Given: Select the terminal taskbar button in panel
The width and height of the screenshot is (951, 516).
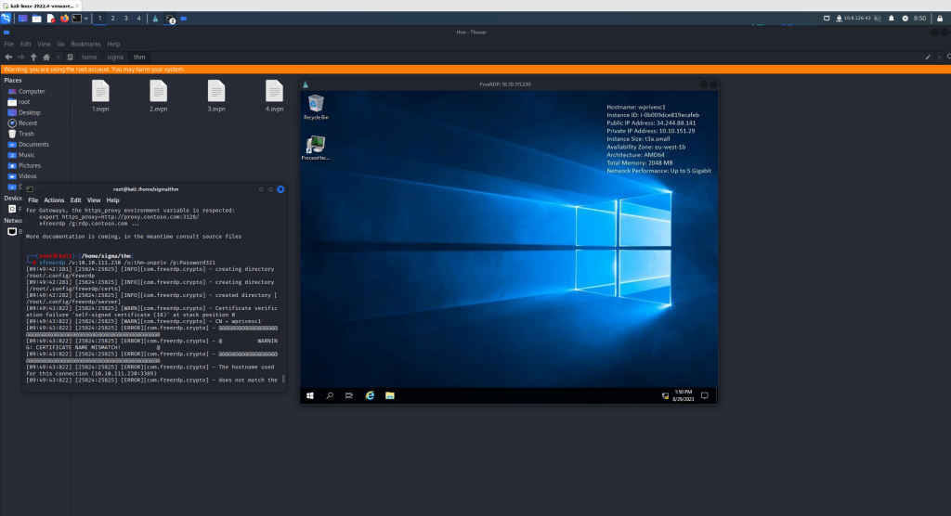Looking at the screenshot, I should coord(171,19).
